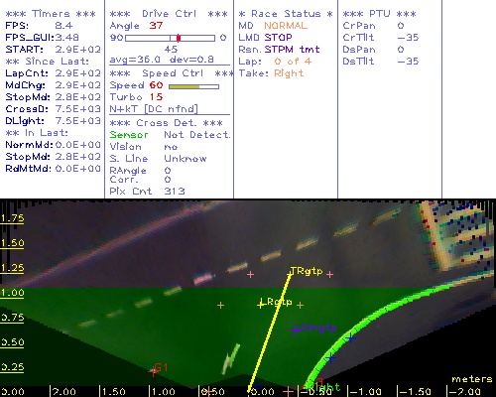This screenshot has height=397, width=496.
Task: Click the red marker on the Angle slider
Action: pyautogui.click(x=179, y=38)
